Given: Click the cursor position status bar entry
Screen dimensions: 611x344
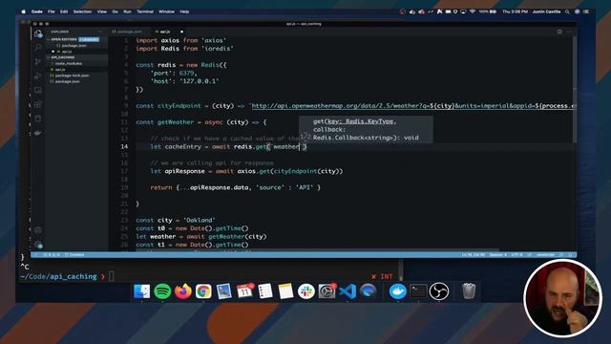Looking at the screenshot, I should point(474,255).
